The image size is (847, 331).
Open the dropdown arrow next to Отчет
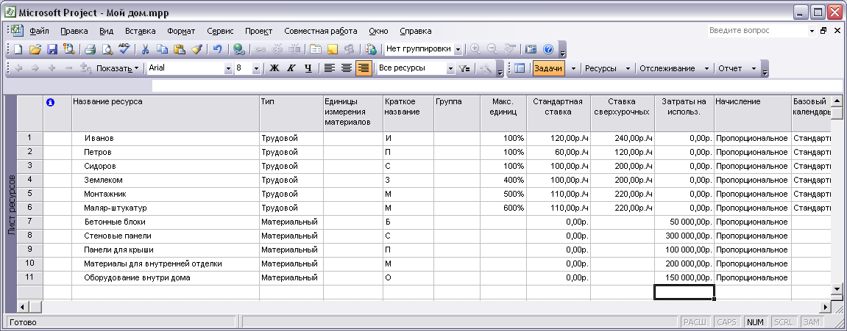point(754,68)
